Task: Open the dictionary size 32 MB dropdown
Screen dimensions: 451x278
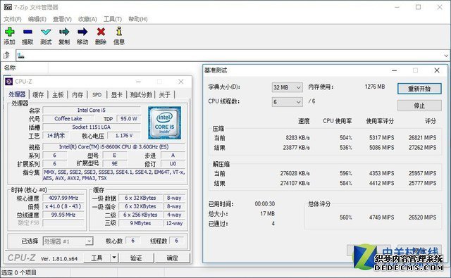Action: [x=287, y=87]
